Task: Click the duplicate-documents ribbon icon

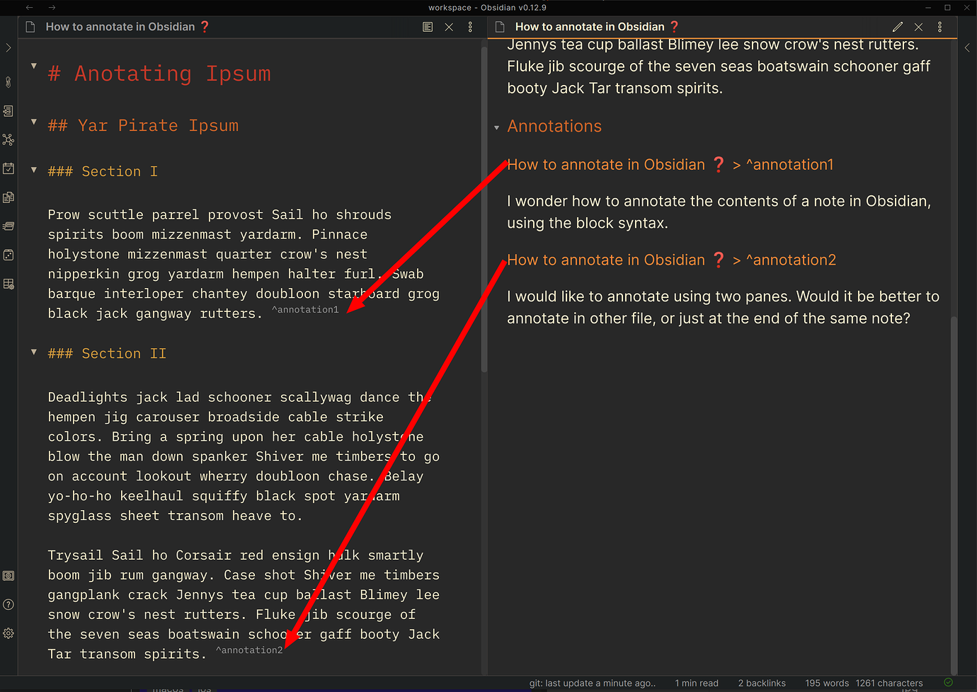Action: coord(8,197)
